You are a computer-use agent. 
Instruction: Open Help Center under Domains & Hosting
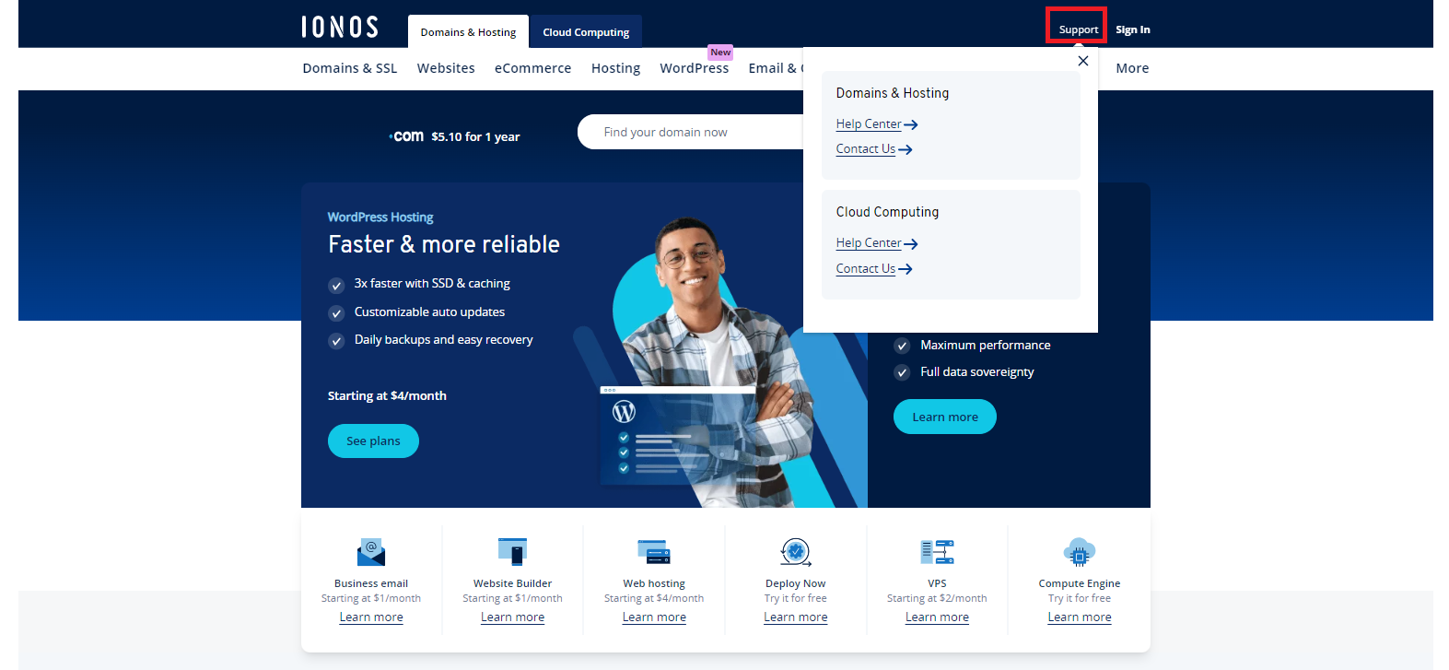click(x=869, y=124)
